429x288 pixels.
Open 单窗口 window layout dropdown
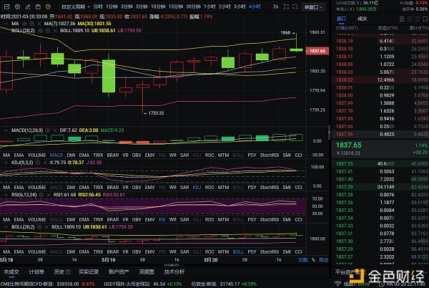[313, 7]
